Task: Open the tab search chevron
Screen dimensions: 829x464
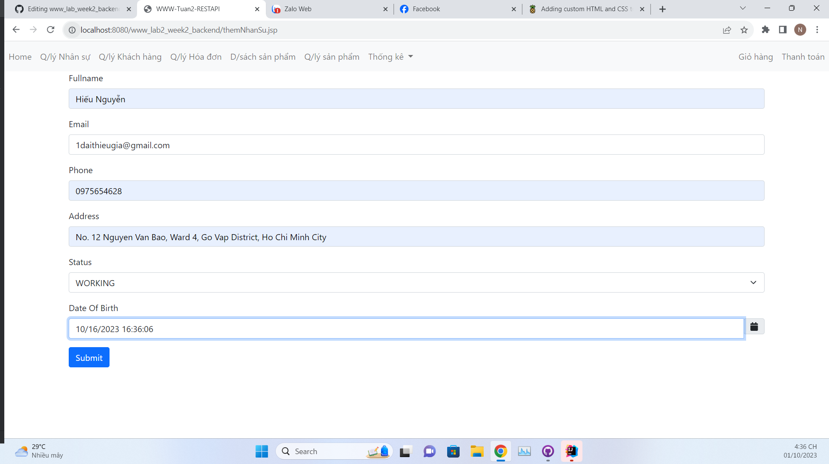Action: coord(743,8)
